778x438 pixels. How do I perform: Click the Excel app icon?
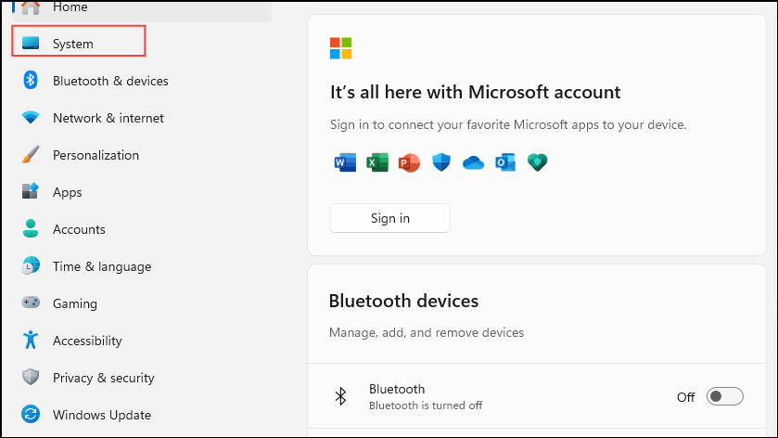(x=377, y=162)
